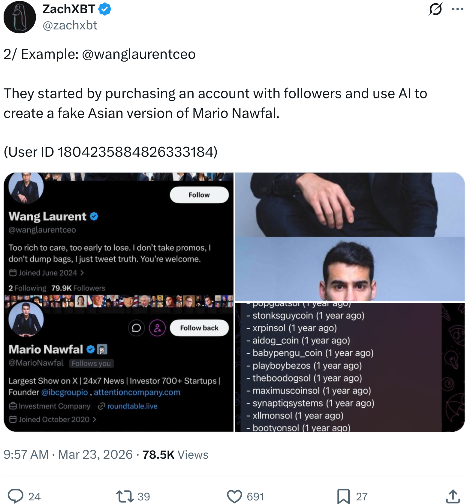
Task: Open ZachXBT's penguin profile avatar
Action: 20,17
